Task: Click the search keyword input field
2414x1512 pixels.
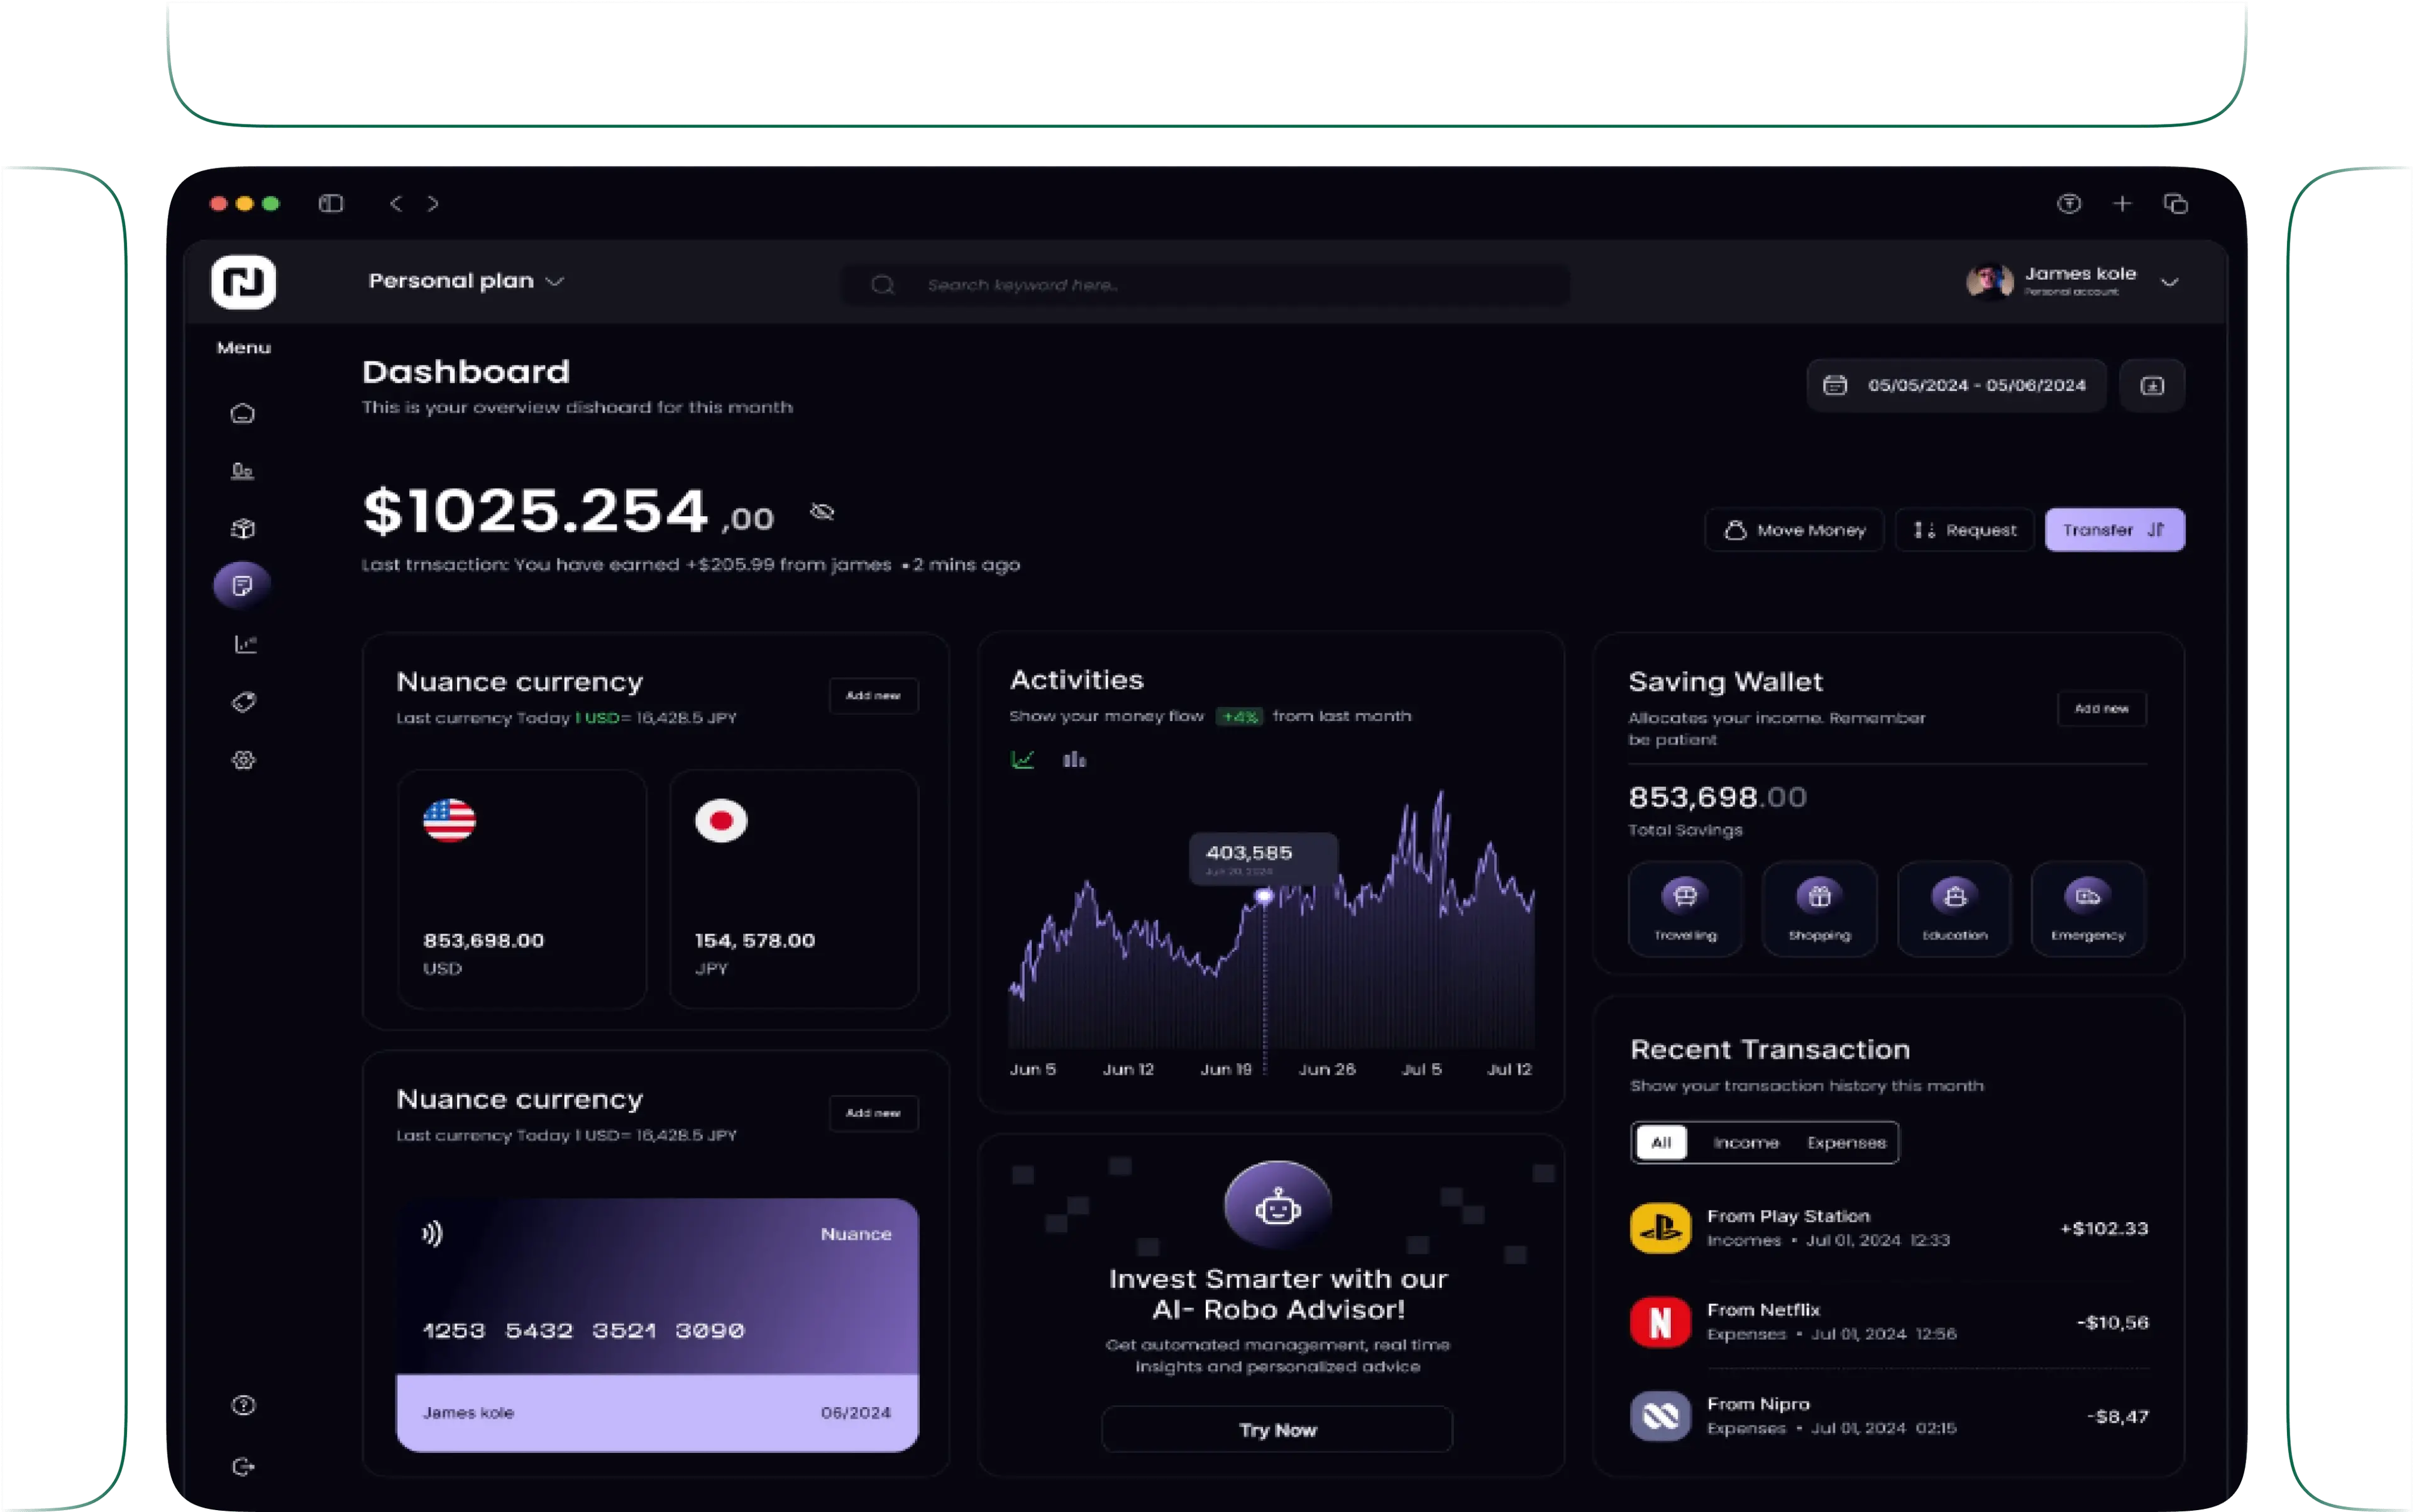Action: (x=1206, y=285)
